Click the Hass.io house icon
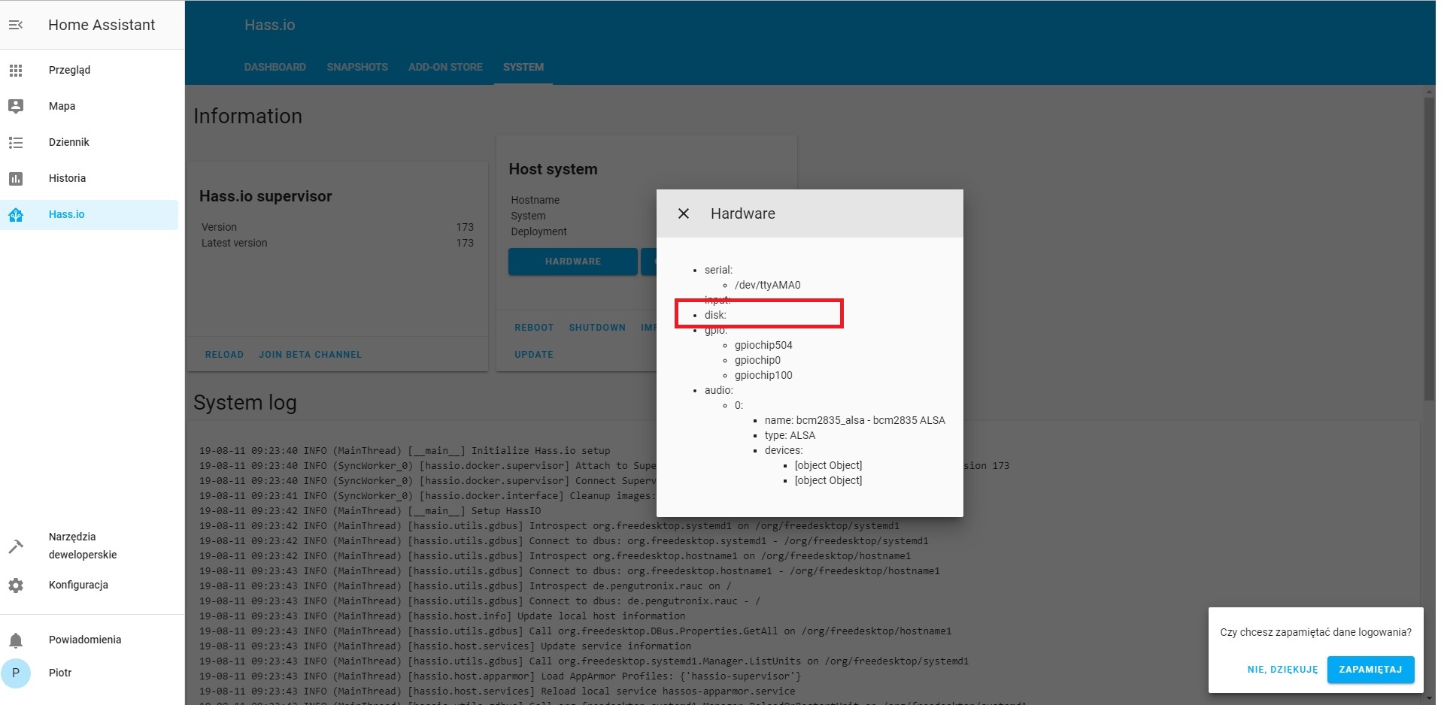 pyautogui.click(x=16, y=215)
